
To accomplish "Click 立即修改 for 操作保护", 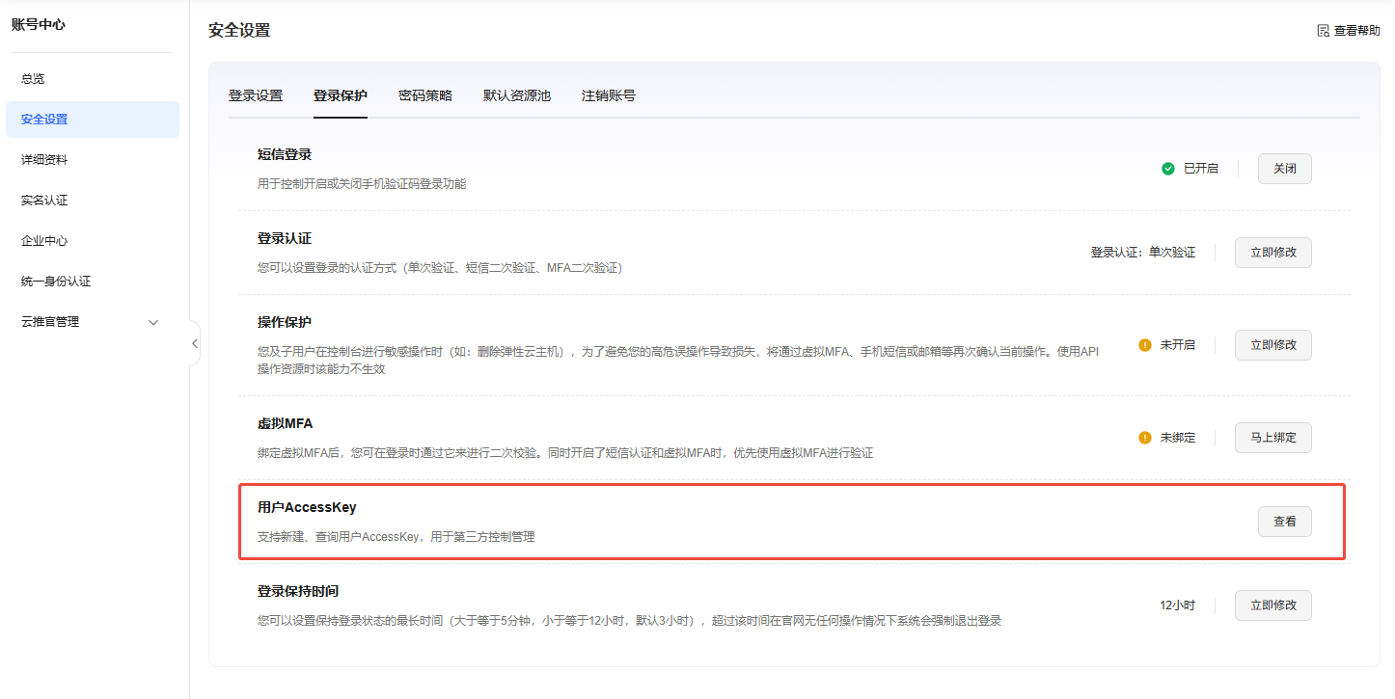I will (x=1272, y=345).
